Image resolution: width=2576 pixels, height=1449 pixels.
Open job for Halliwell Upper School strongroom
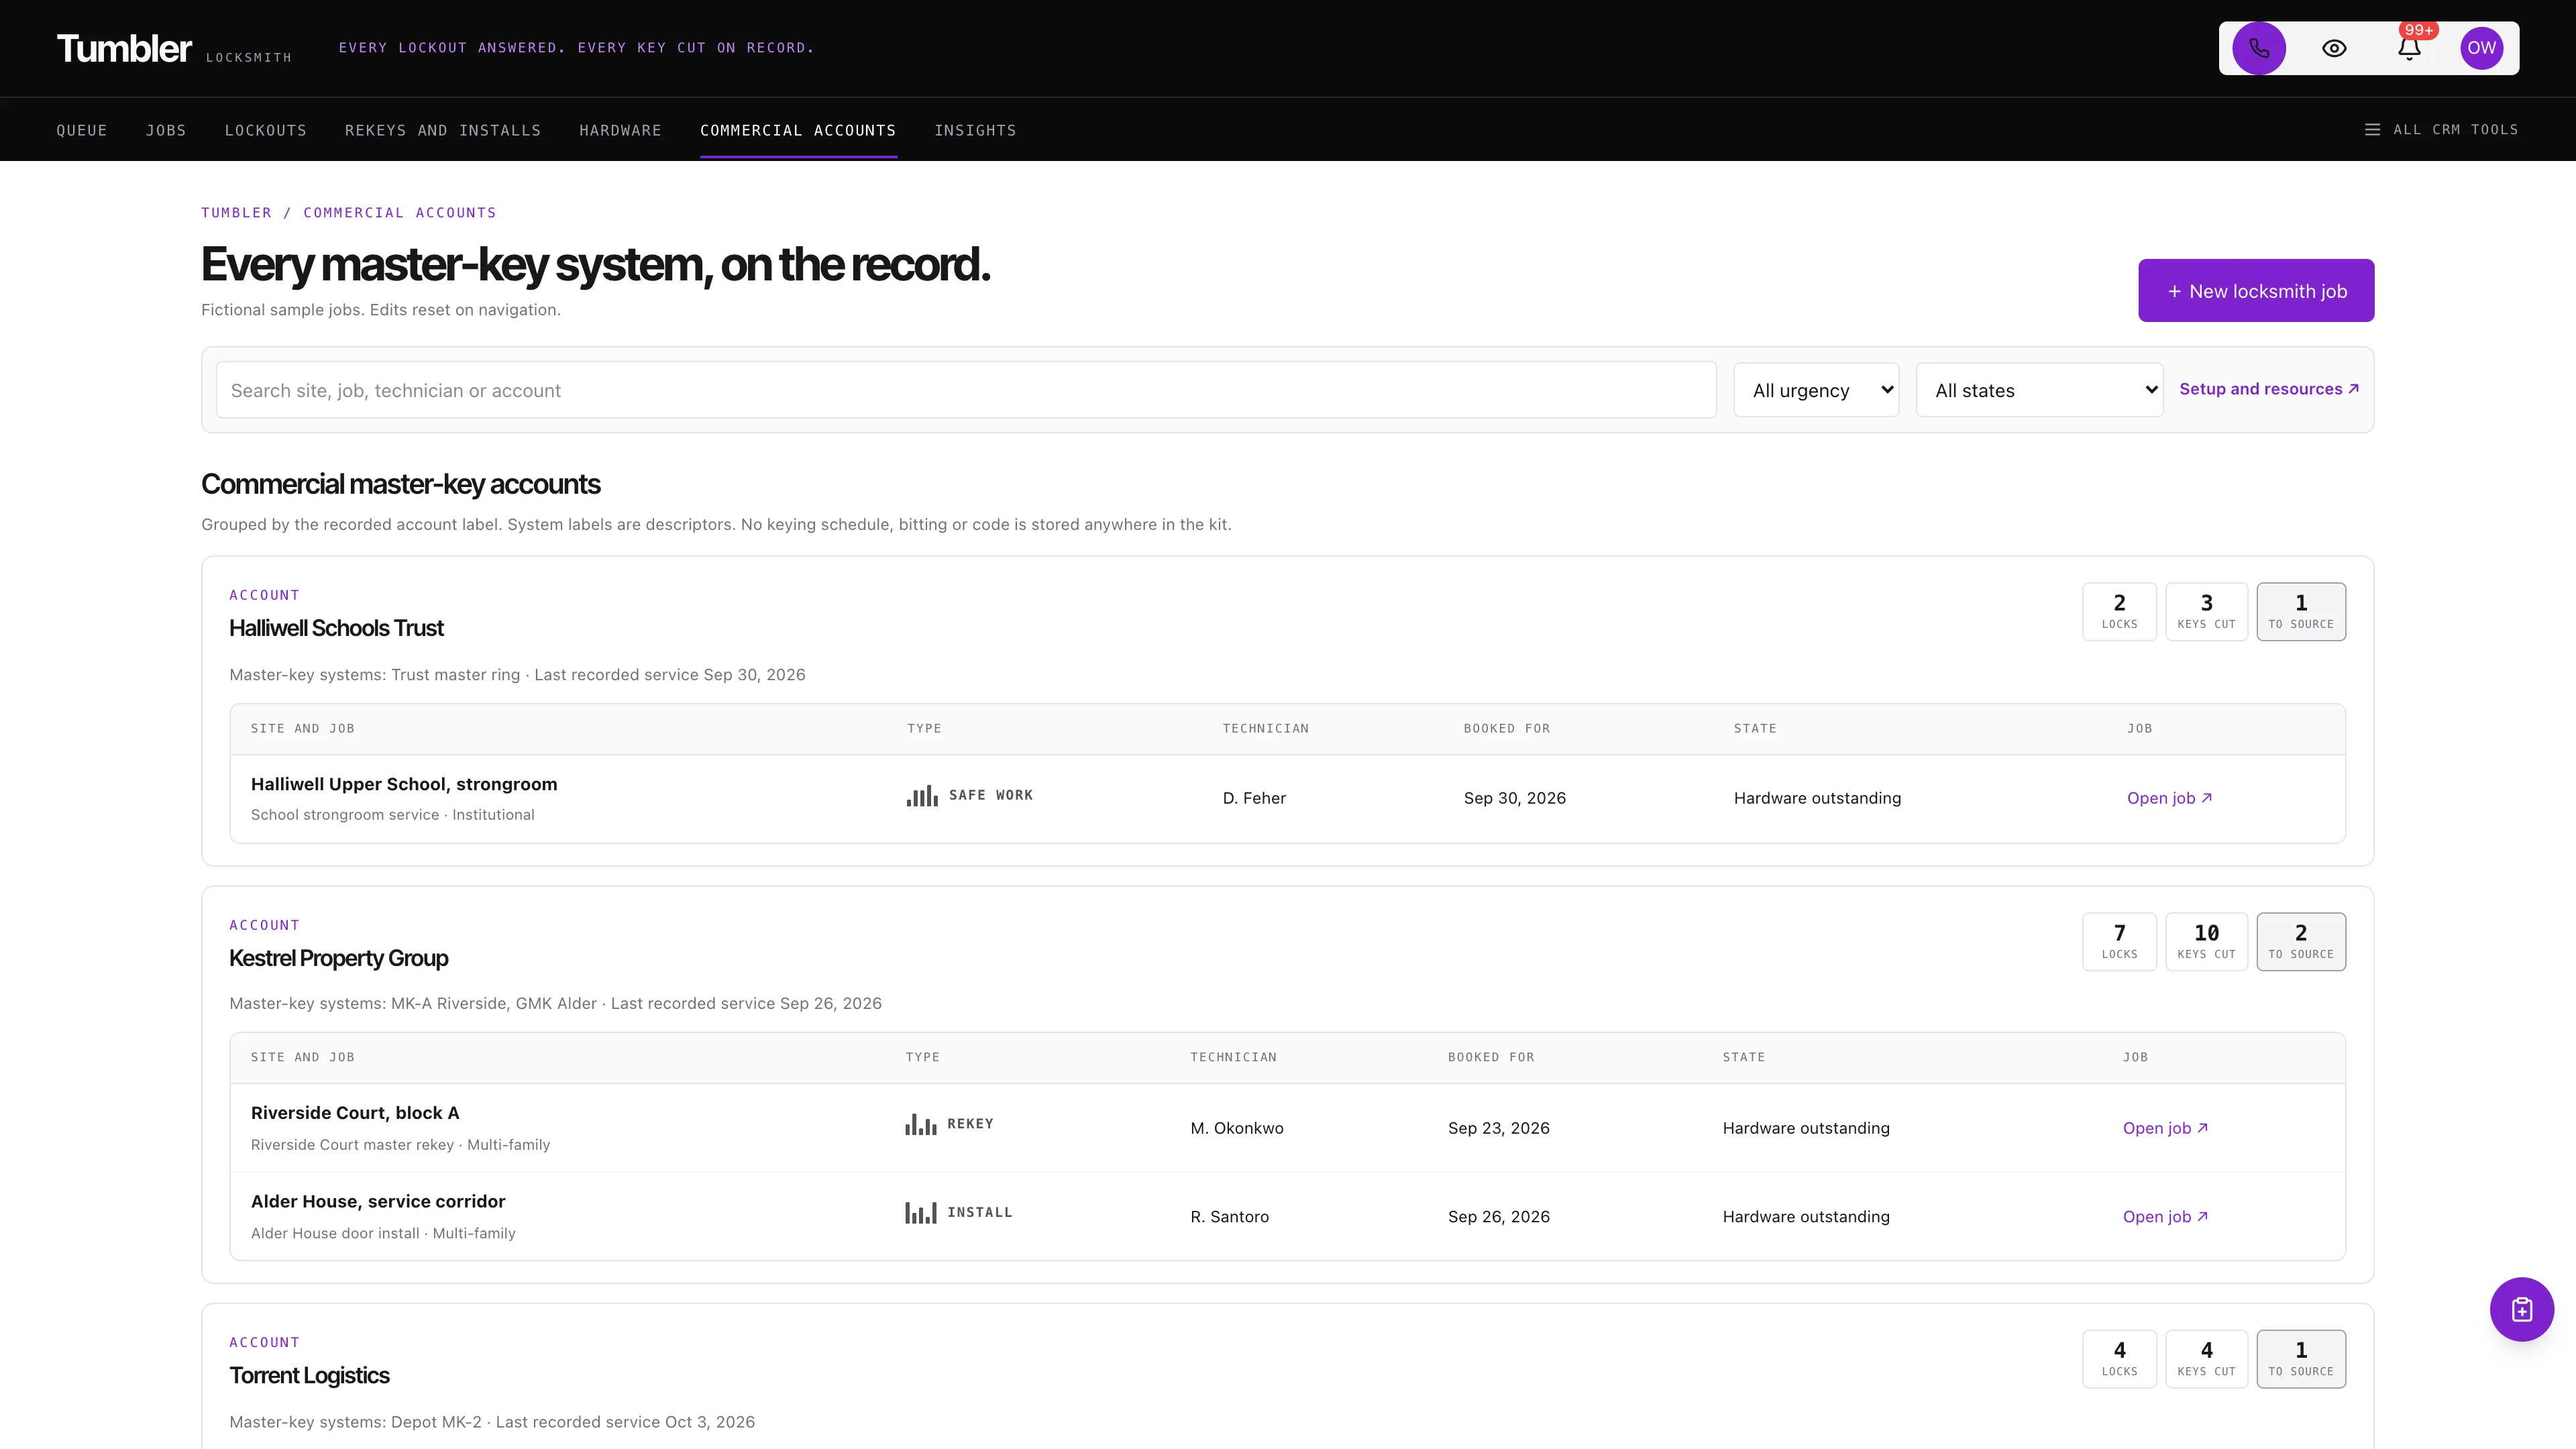pos(2169,798)
